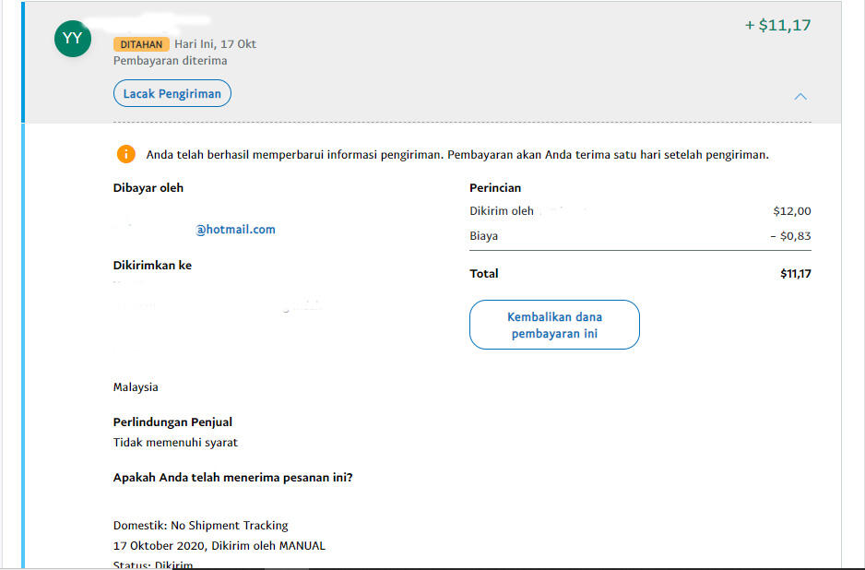Click the $12,00 Dikirim oleh amount
Image resolution: width=865 pixels, height=570 pixels.
tap(791, 211)
